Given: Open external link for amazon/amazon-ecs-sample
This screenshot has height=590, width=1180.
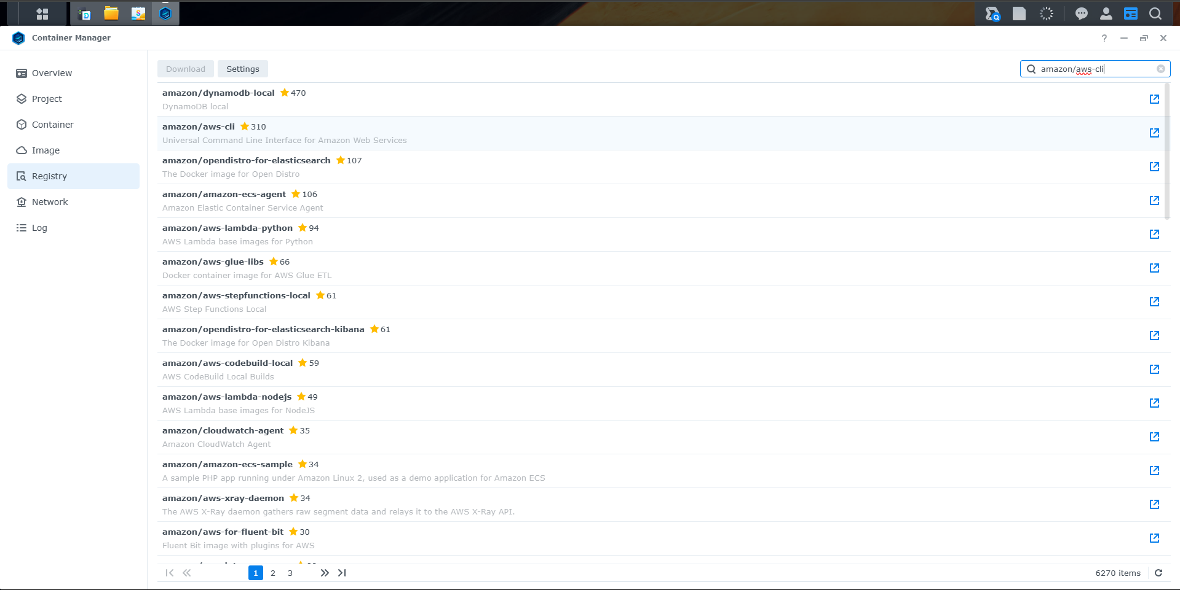Looking at the screenshot, I should (x=1154, y=471).
